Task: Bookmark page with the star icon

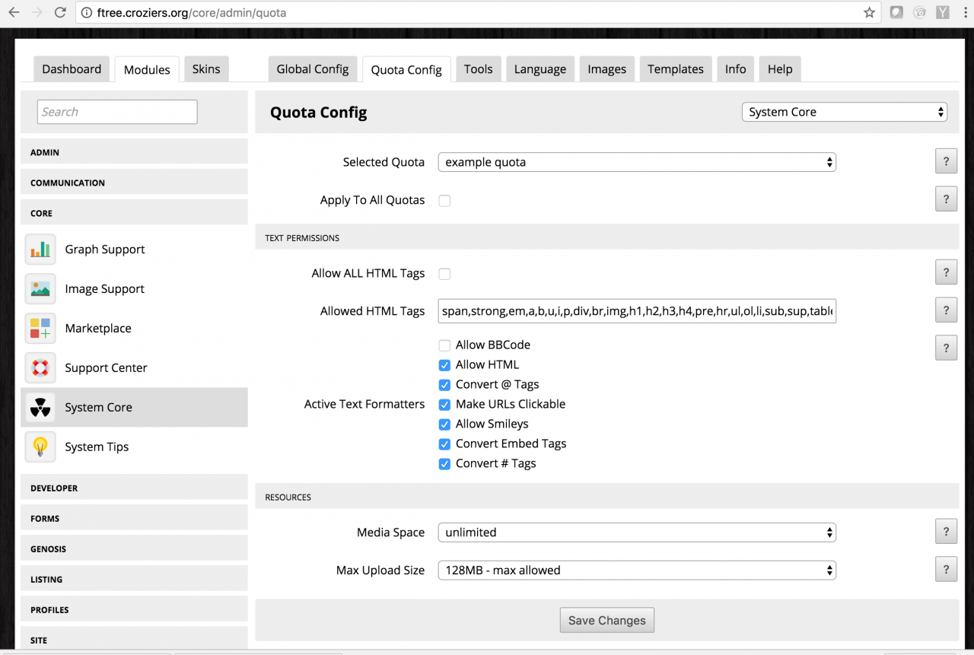Action: (x=869, y=12)
